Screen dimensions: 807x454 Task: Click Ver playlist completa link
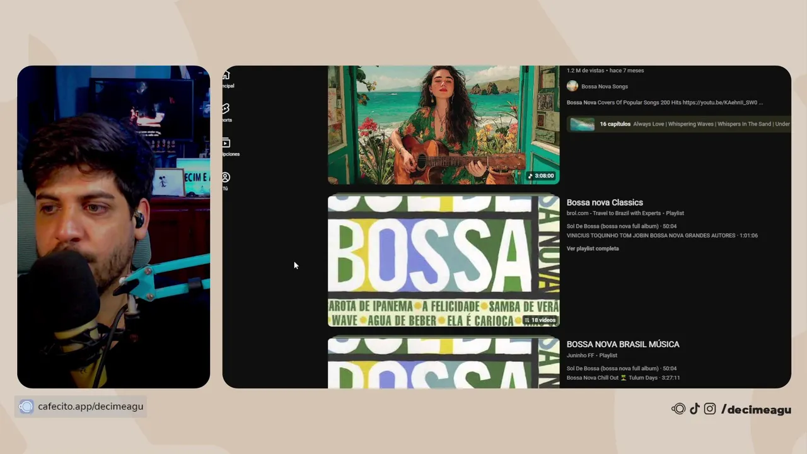point(593,248)
